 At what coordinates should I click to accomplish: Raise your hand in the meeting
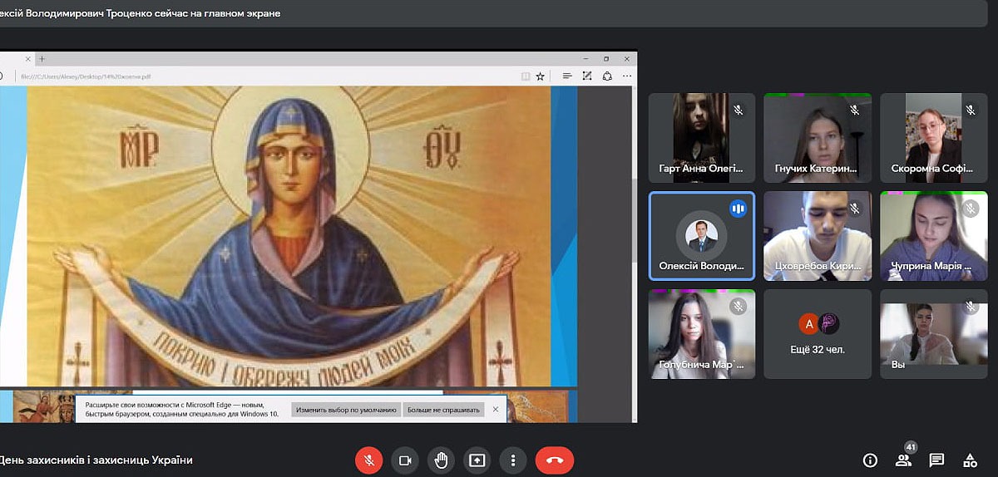point(441,460)
